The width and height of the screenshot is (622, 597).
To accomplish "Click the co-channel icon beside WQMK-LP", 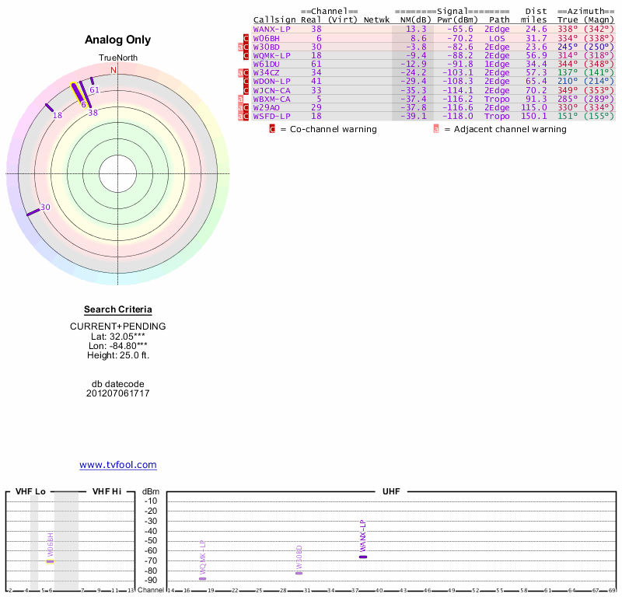I will tap(246, 55).
